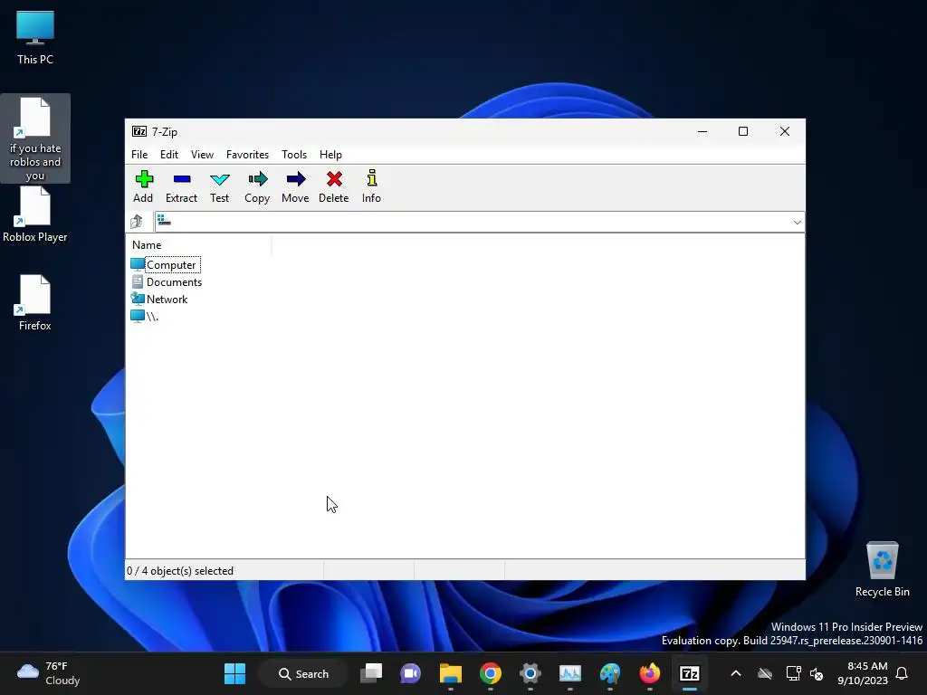927x695 pixels.
Task: Open the weather widget showing 76°F
Action: 49,673
